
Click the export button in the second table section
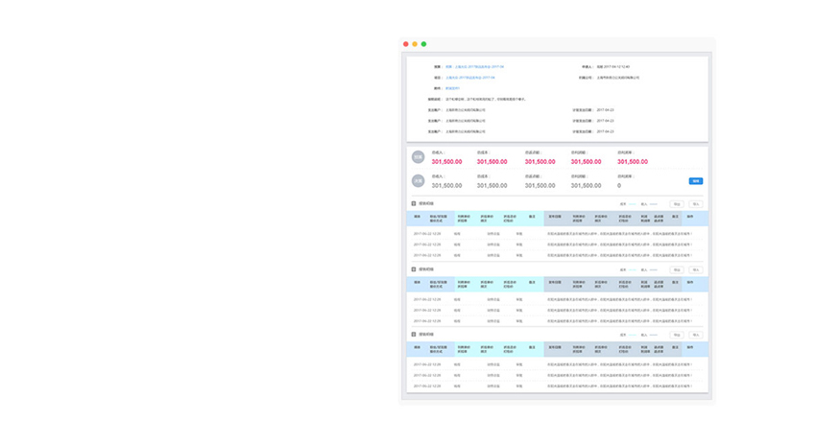(677, 270)
